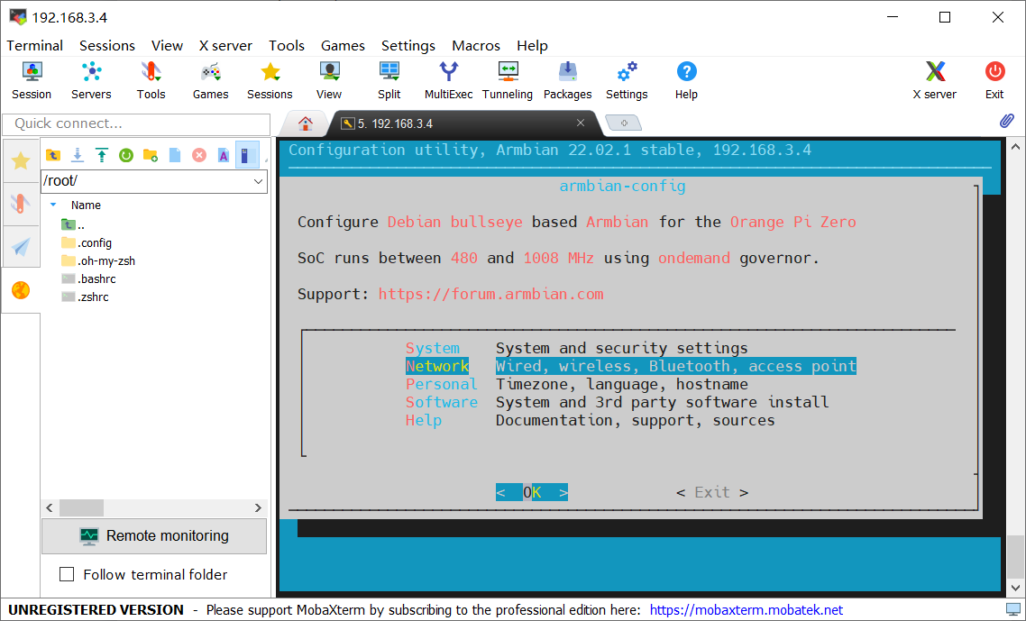The width and height of the screenshot is (1026, 621).
Task: Select the Network menu entry
Action: pos(437,366)
